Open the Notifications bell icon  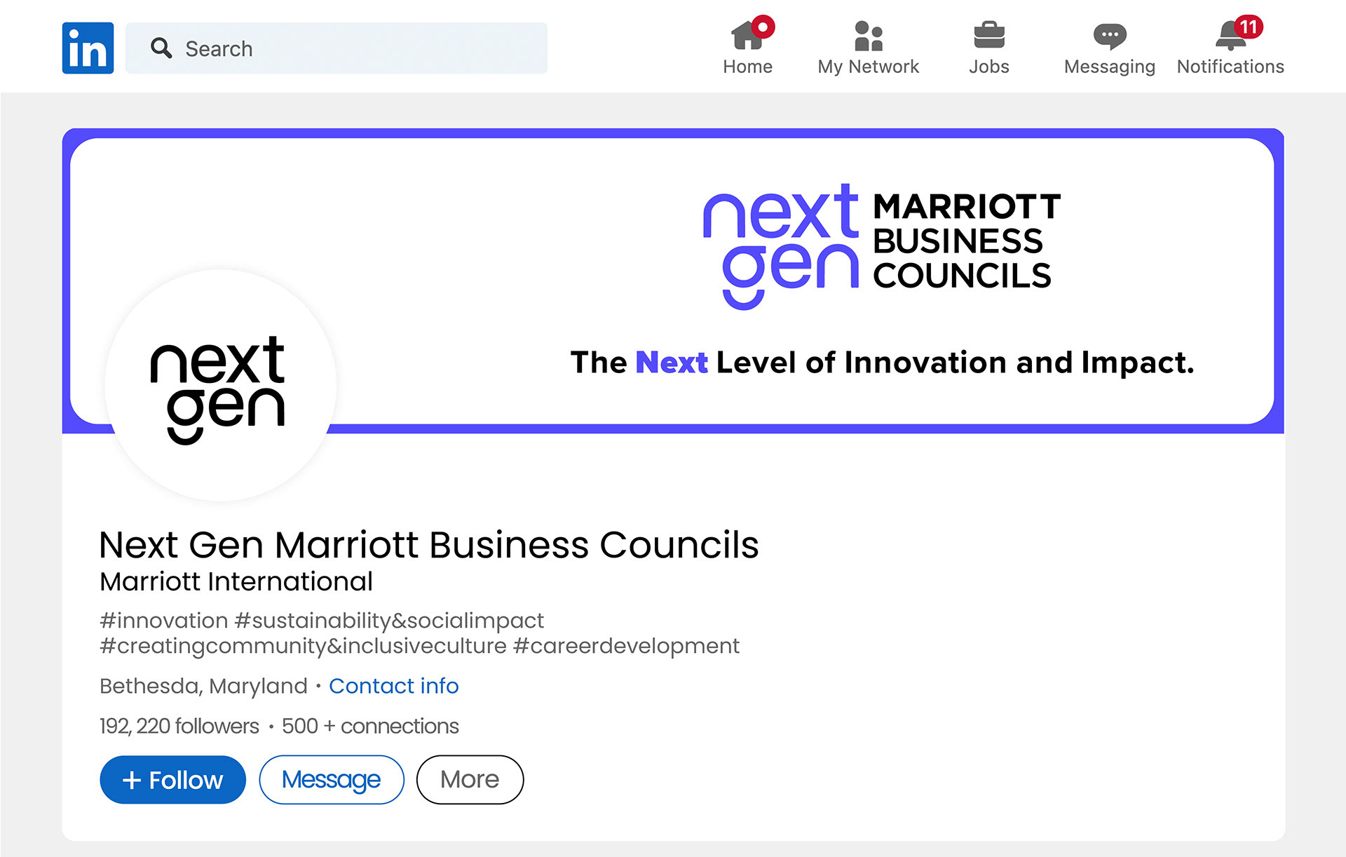1230,35
